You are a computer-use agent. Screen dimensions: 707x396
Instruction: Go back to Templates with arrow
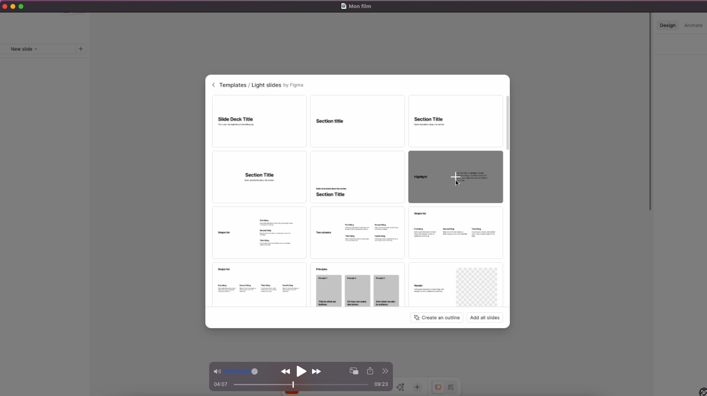click(x=214, y=85)
